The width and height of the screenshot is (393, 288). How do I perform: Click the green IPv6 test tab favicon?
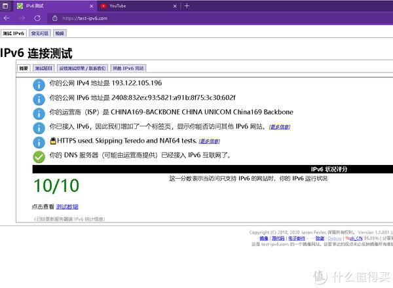(20, 6)
